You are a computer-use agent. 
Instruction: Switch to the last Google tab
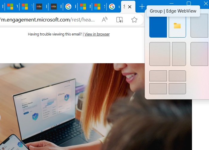[x=112, y=6]
